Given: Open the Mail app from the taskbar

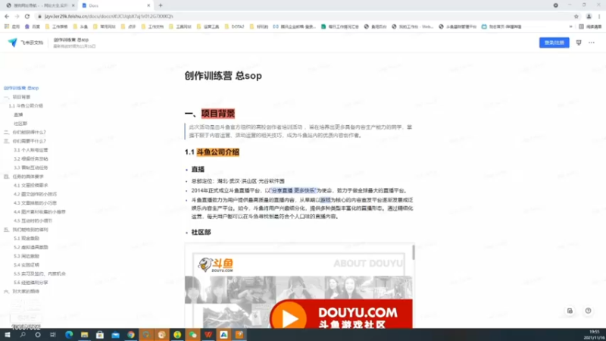Looking at the screenshot, I should point(115,335).
